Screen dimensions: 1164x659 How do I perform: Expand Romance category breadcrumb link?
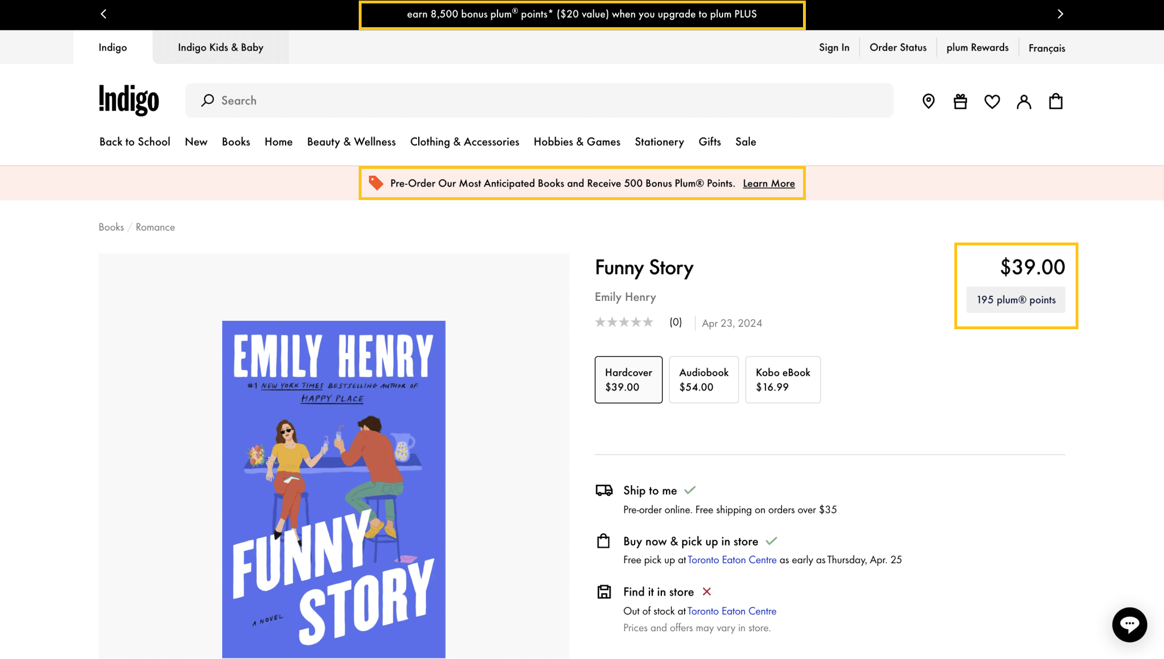pos(155,226)
